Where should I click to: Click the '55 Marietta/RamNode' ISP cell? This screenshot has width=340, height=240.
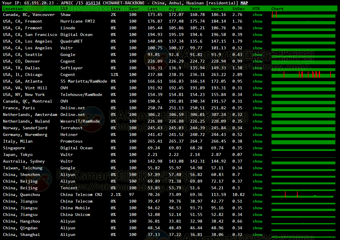(84, 81)
